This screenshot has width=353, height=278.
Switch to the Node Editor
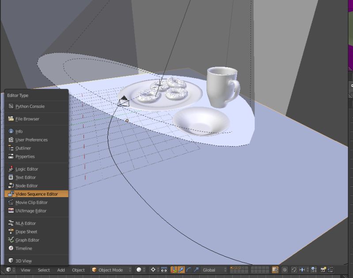(x=36, y=186)
